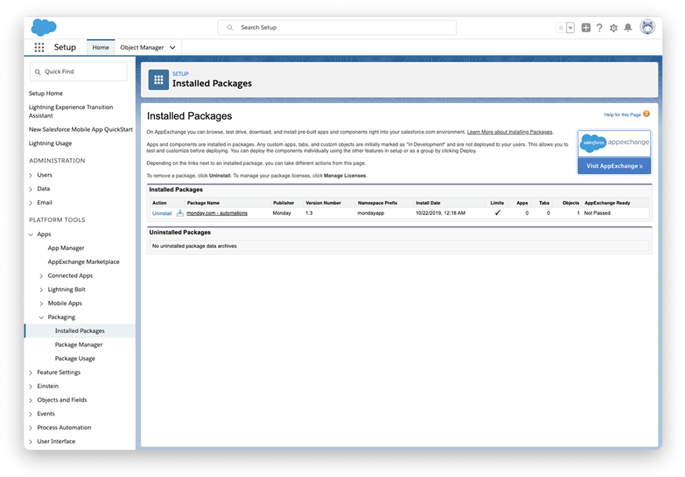This screenshot has width=685, height=477.
Task: Click the user profile avatar
Action: coord(647,27)
